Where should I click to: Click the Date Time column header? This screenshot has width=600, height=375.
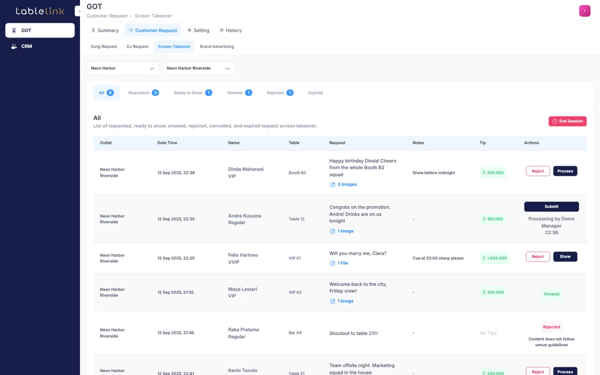point(167,143)
